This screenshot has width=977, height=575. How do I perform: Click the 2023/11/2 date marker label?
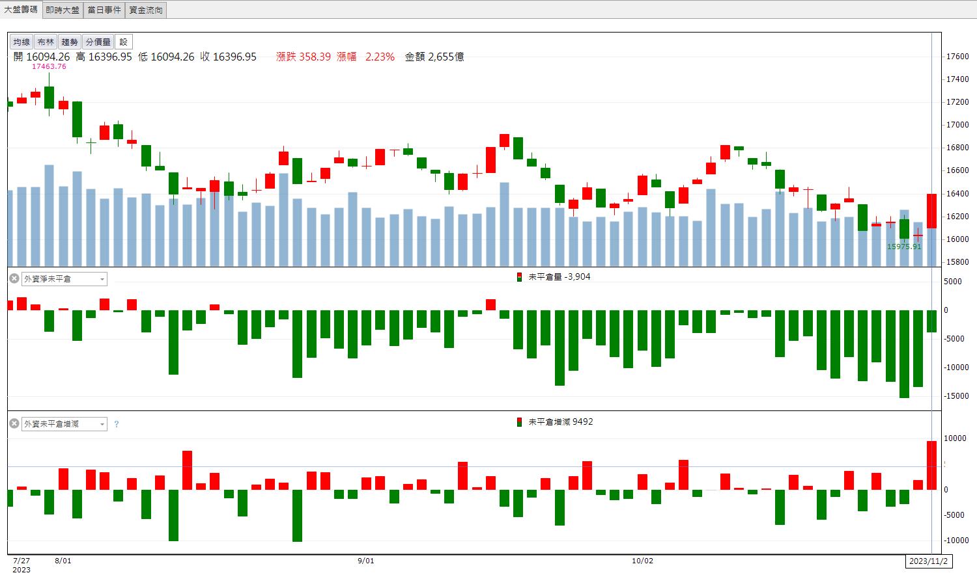(x=929, y=561)
